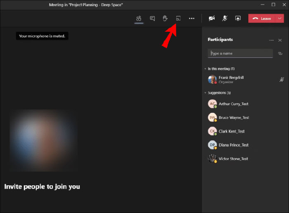
Task: Open Participants panel more options ellipsis
Action: pos(271,40)
